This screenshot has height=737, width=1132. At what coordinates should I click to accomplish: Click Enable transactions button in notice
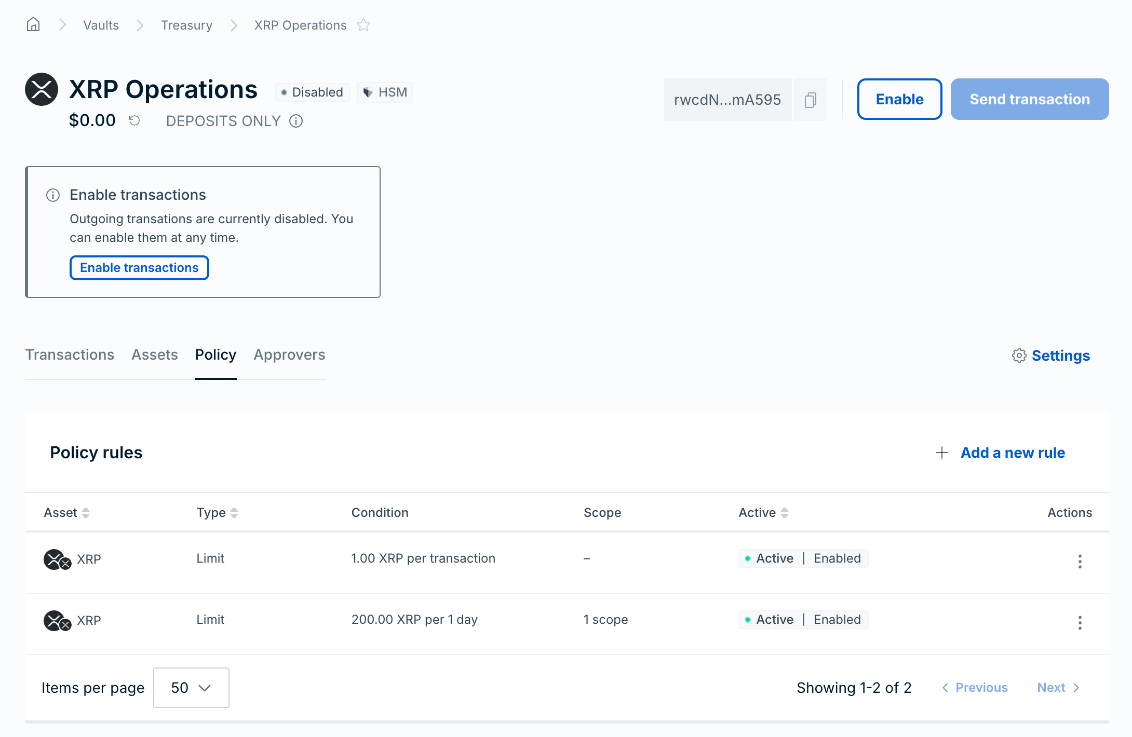(139, 268)
